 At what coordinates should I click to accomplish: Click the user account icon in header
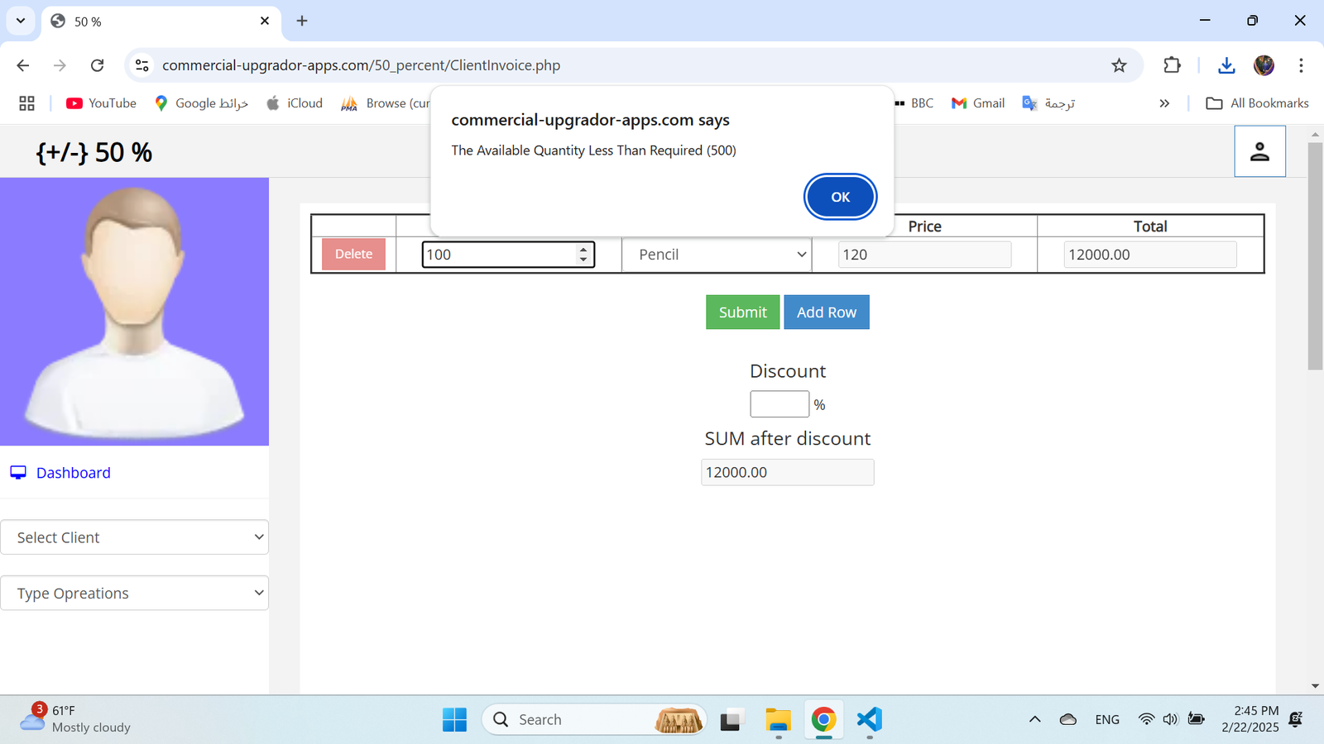[1259, 151]
